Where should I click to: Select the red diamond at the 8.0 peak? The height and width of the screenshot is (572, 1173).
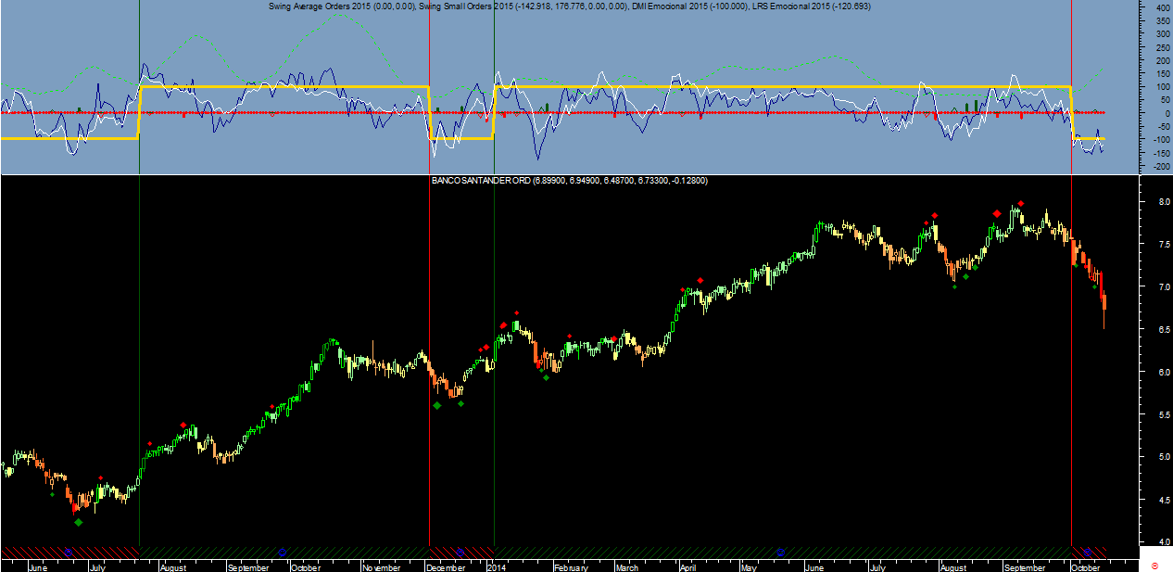(1020, 204)
